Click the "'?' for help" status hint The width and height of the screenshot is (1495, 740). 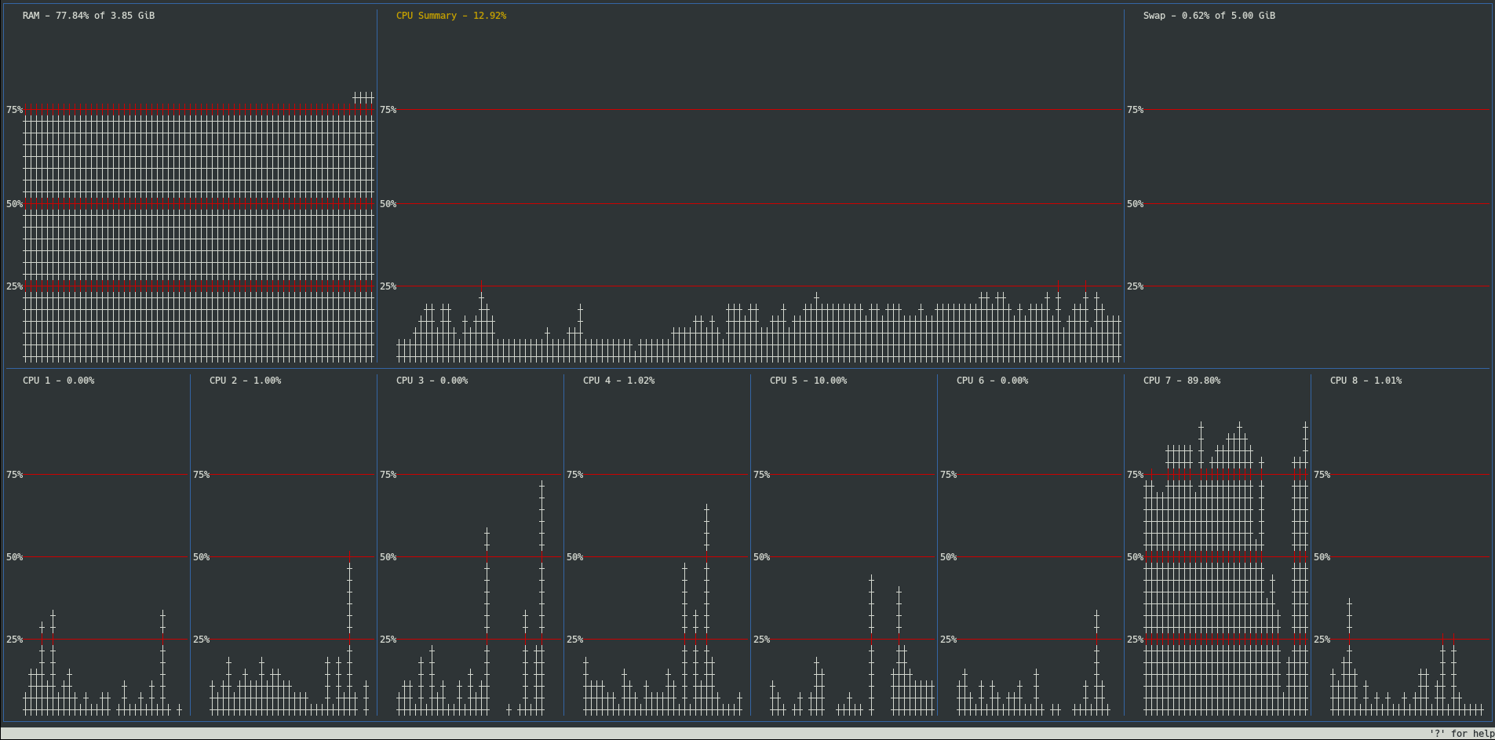tap(1461, 734)
